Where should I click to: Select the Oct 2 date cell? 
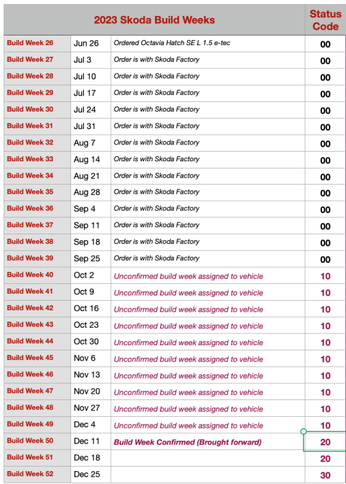(x=91, y=276)
